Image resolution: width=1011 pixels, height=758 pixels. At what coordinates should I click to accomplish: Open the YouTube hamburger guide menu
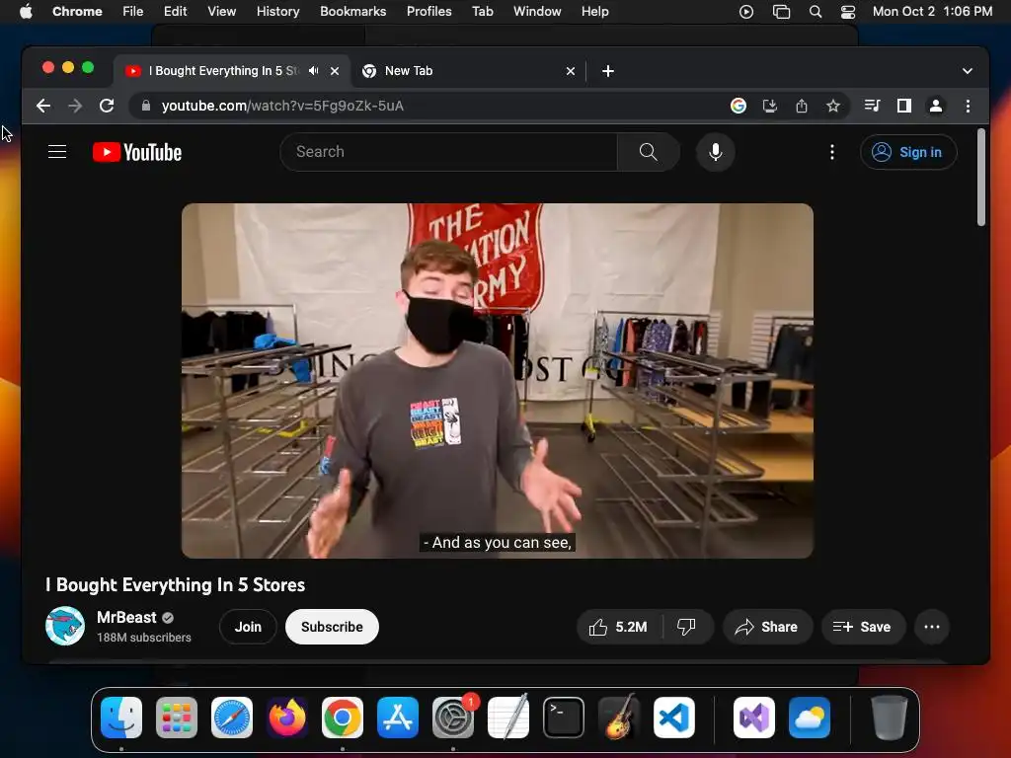[x=57, y=152]
